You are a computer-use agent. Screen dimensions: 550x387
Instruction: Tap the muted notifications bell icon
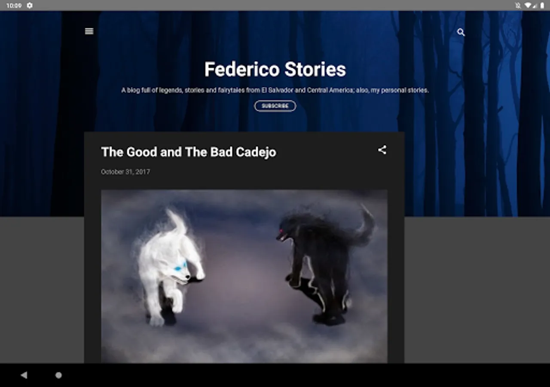pyautogui.click(x=518, y=6)
